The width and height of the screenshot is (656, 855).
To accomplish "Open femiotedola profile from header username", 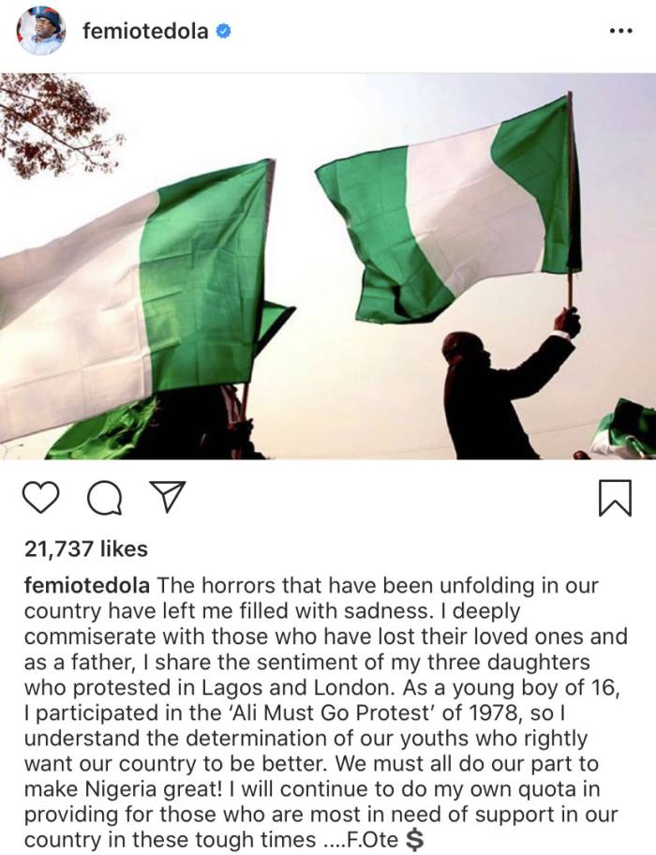I will 145,32.
